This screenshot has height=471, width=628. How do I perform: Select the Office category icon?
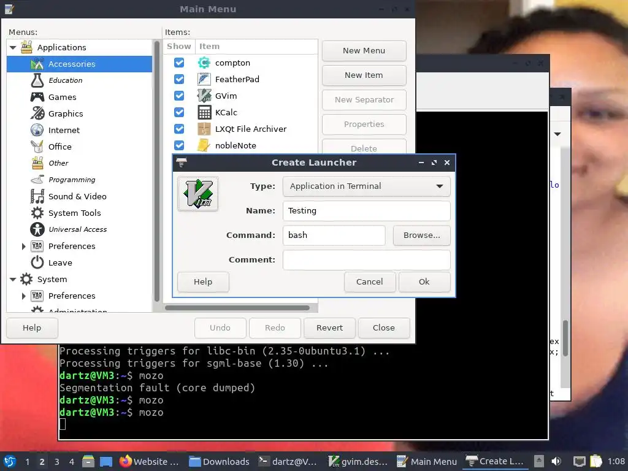click(37, 147)
